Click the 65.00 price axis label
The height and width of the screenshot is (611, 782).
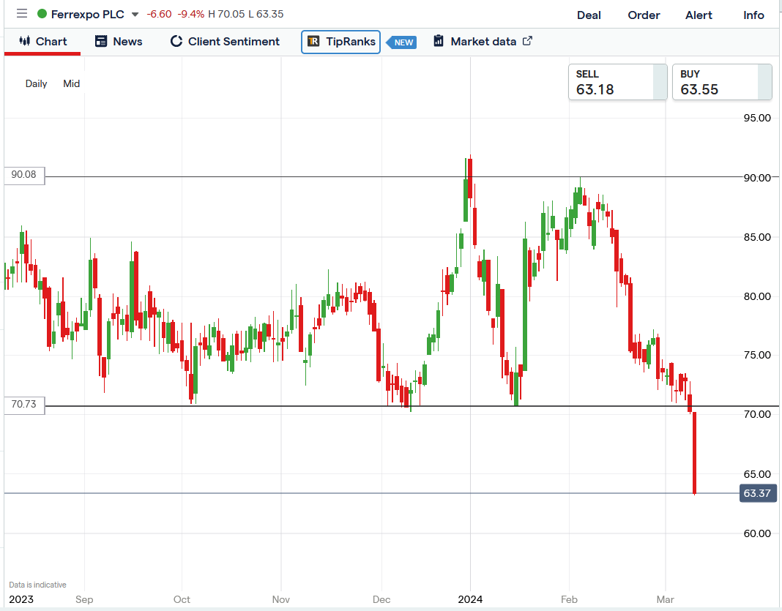[x=757, y=474]
